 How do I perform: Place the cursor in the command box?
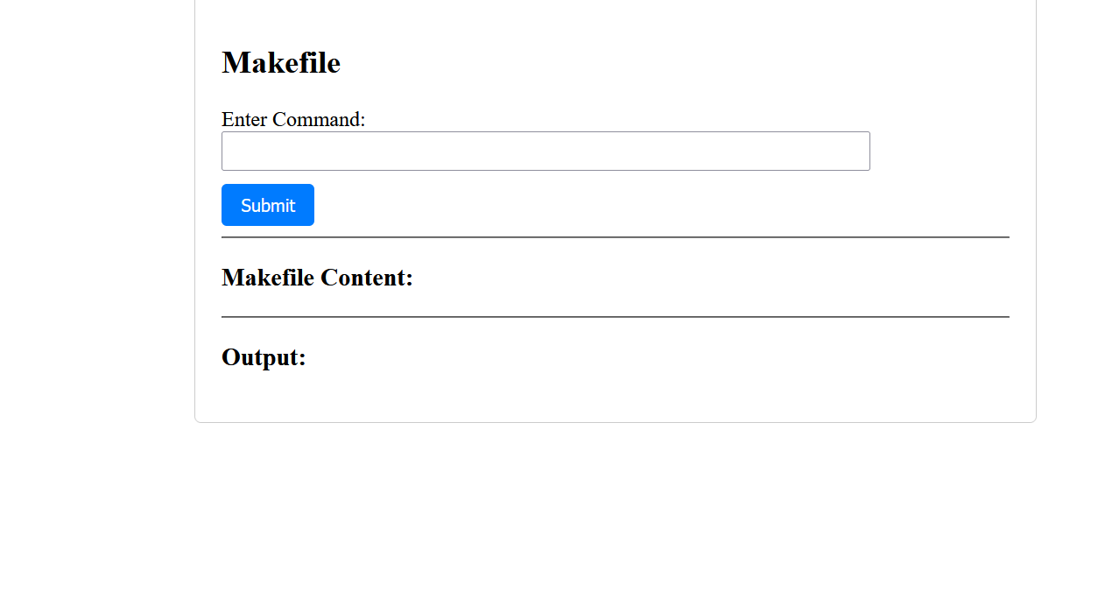545,152
